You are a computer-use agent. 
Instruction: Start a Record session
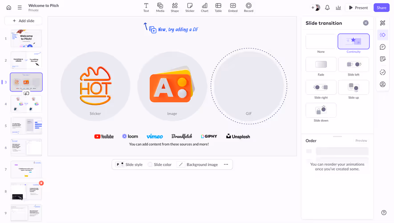[x=248, y=8]
